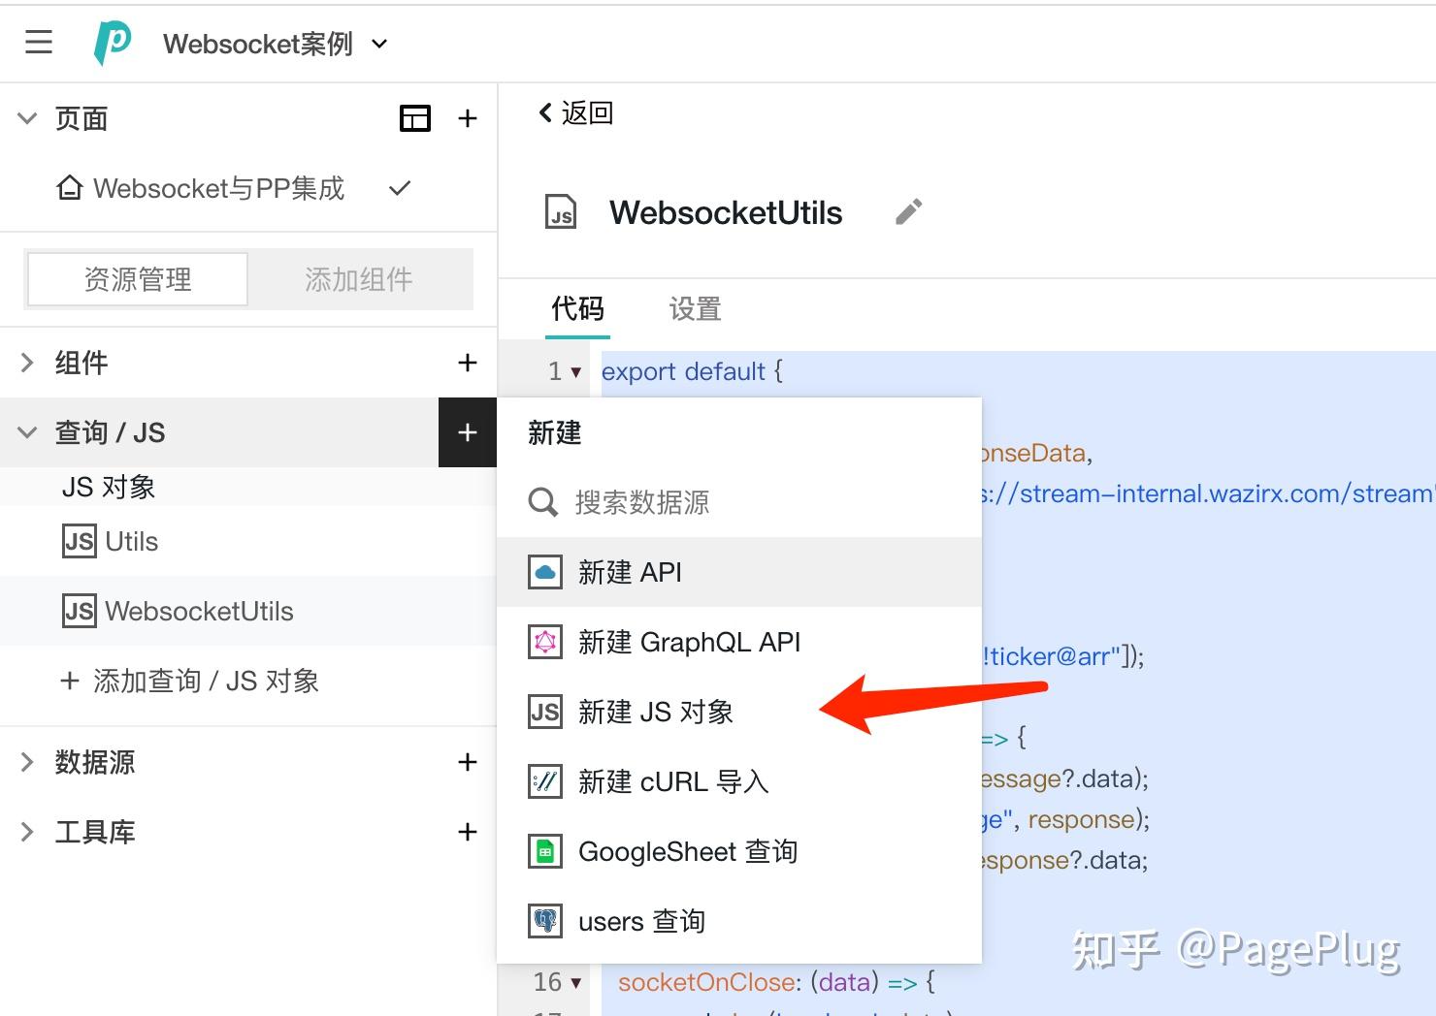This screenshot has height=1016, width=1436.
Task: Click the cURL import icon
Action: coord(545,781)
